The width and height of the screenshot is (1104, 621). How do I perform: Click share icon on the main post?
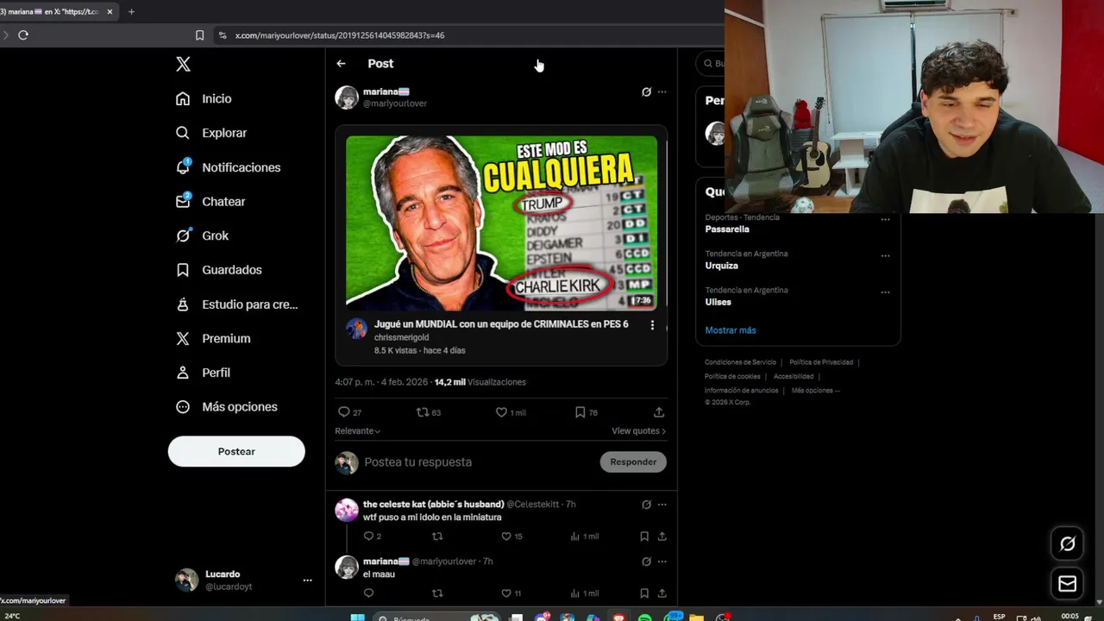click(659, 412)
